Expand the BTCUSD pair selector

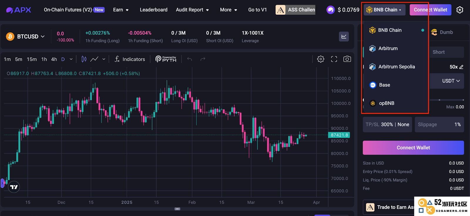pos(43,36)
